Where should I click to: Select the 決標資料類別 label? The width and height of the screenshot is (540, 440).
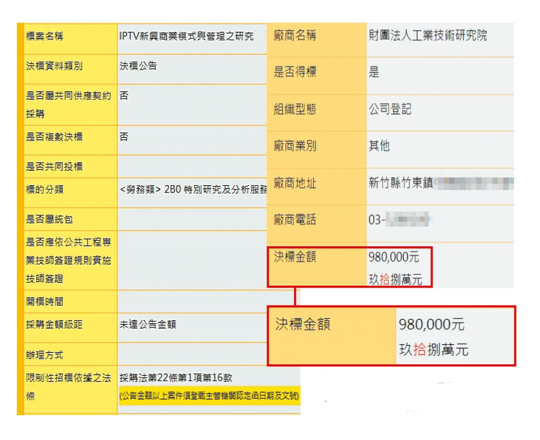[x=54, y=66]
